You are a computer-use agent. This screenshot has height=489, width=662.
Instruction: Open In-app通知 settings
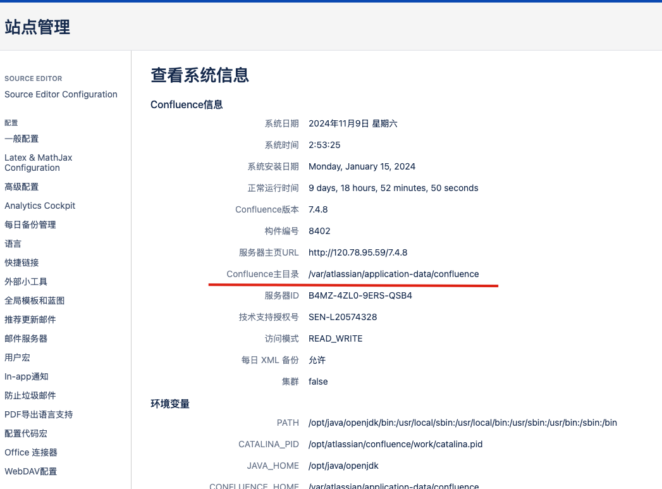pyautogui.click(x=26, y=376)
